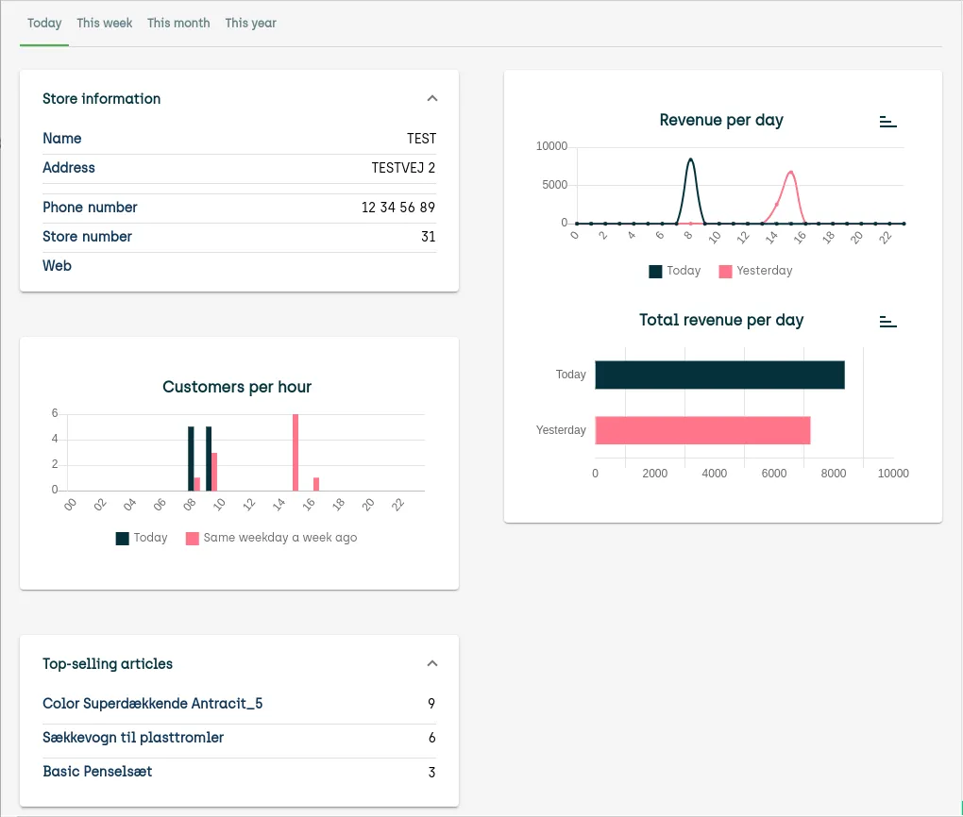Click the Store number label
963x817 pixels.
click(x=87, y=237)
